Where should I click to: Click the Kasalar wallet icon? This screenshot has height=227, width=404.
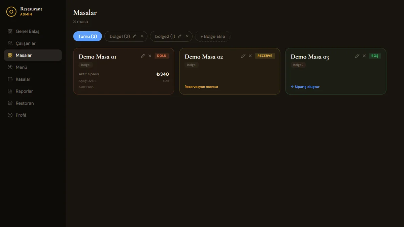[x=10, y=79]
